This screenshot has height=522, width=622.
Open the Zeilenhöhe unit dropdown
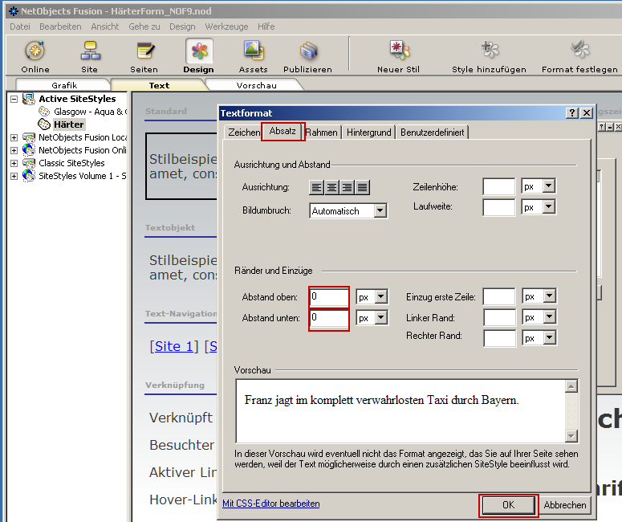tap(549, 186)
